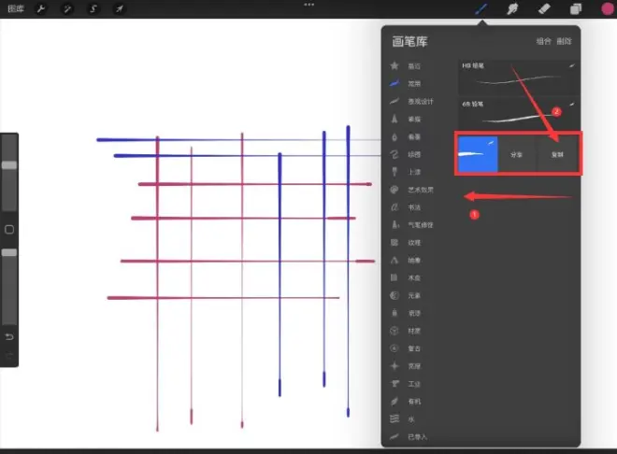The image size is (617, 454).
Task: Select the Eraser tool
Action: click(544, 8)
